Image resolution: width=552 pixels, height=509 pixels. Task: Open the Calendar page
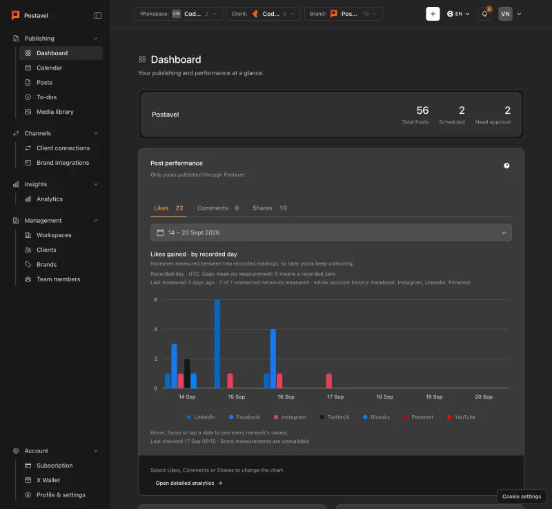pyautogui.click(x=61, y=68)
